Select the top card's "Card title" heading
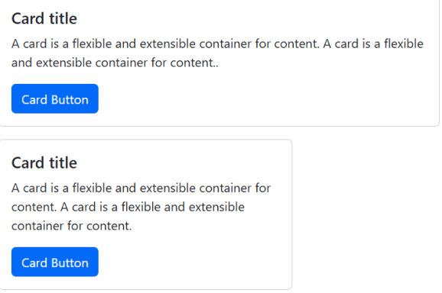This screenshot has width=442, height=293. pos(44,18)
